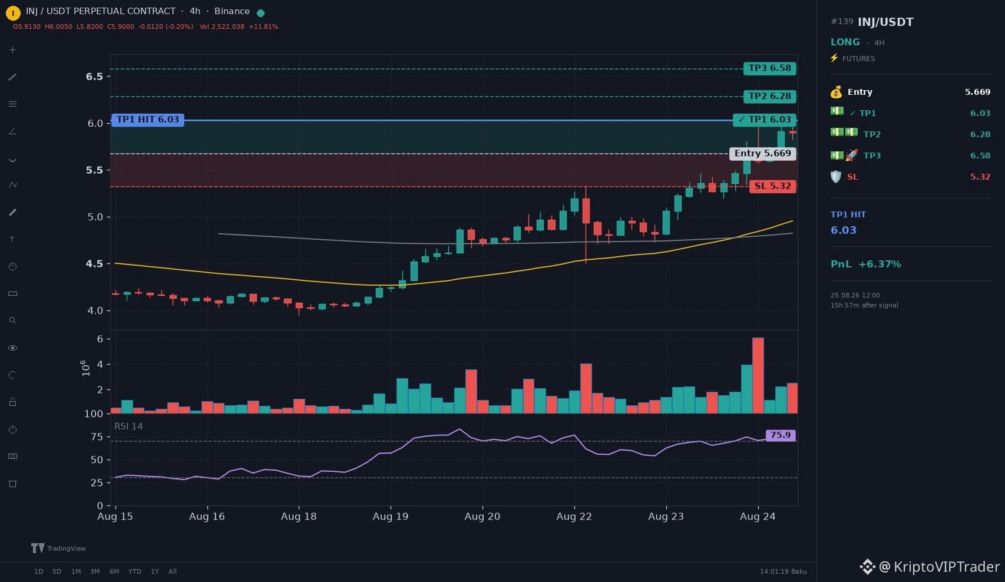Click the Vol 2,522,038 header value
The image size is (1005, 582).
[222, 27]
